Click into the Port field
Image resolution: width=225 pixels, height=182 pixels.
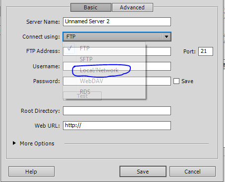[206, 51]
